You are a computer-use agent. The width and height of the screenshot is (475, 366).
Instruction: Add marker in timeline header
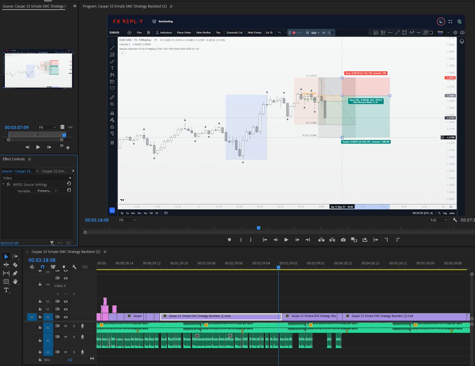(x=64, y=267)
